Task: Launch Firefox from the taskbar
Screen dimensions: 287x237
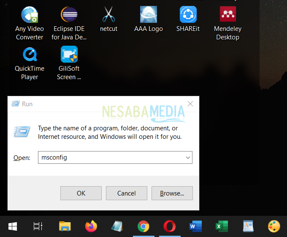Action: (91, 226)
